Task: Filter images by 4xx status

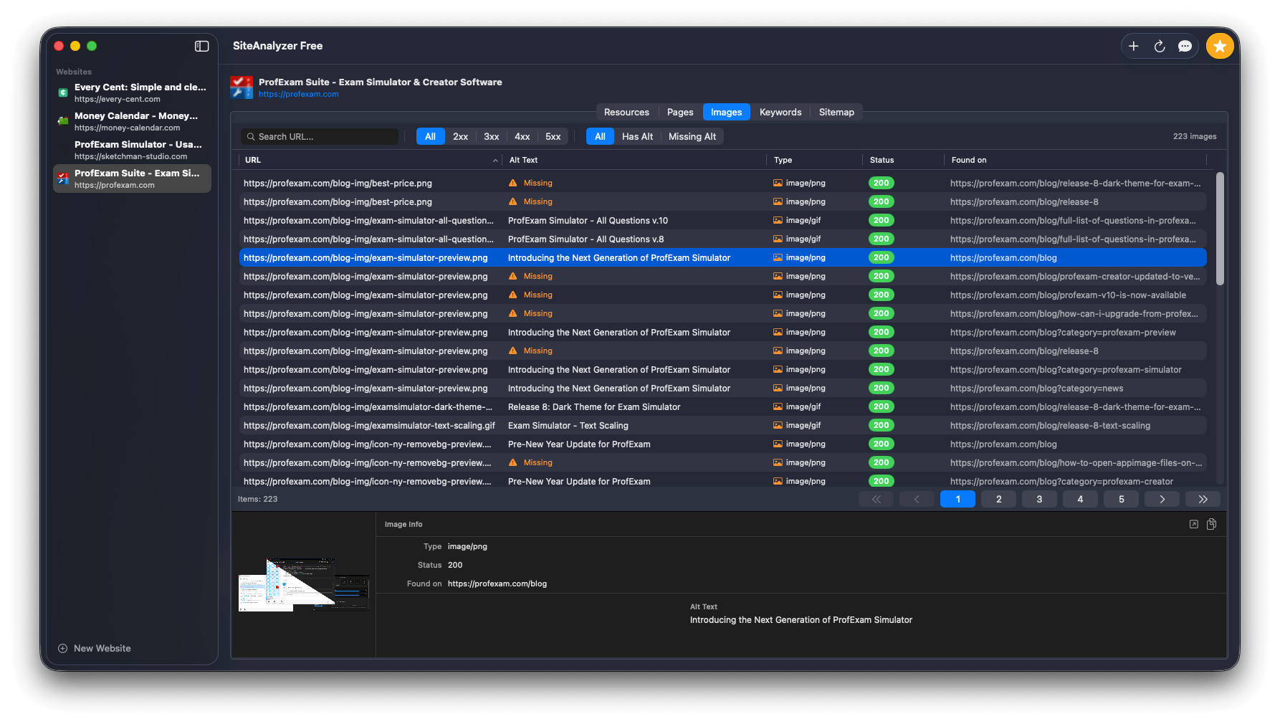Action: tap(522, 136)
